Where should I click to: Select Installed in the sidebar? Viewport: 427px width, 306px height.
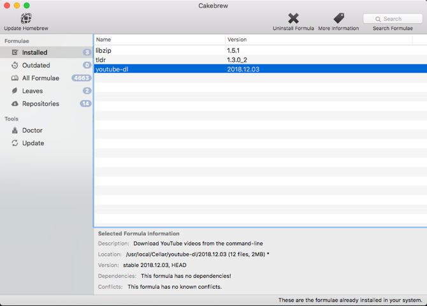[34, 52]
